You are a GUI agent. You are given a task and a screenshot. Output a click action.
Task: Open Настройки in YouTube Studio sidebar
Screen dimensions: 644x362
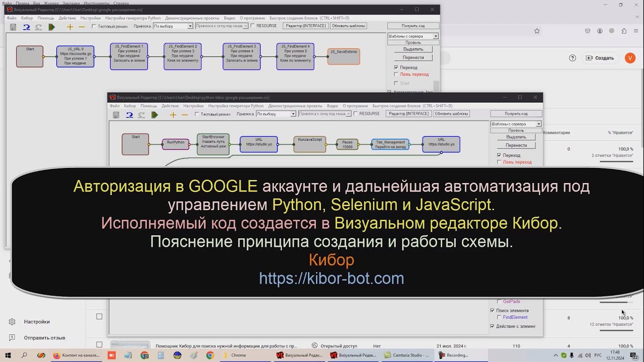tap(36, 322)
